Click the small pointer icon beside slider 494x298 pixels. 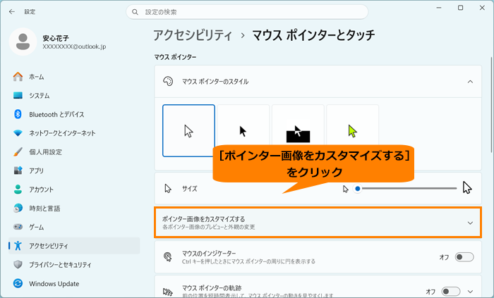pyautogui.click(x=346, y=189)
